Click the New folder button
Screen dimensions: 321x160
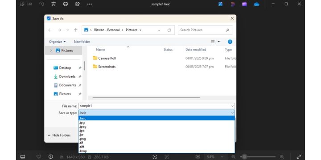(x=82, y=42)
